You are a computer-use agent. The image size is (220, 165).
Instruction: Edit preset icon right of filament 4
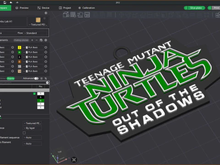(x=46, y=52)
